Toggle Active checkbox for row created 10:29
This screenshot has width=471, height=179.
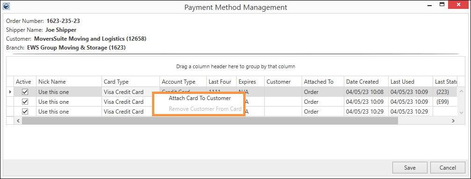[25, 111]
